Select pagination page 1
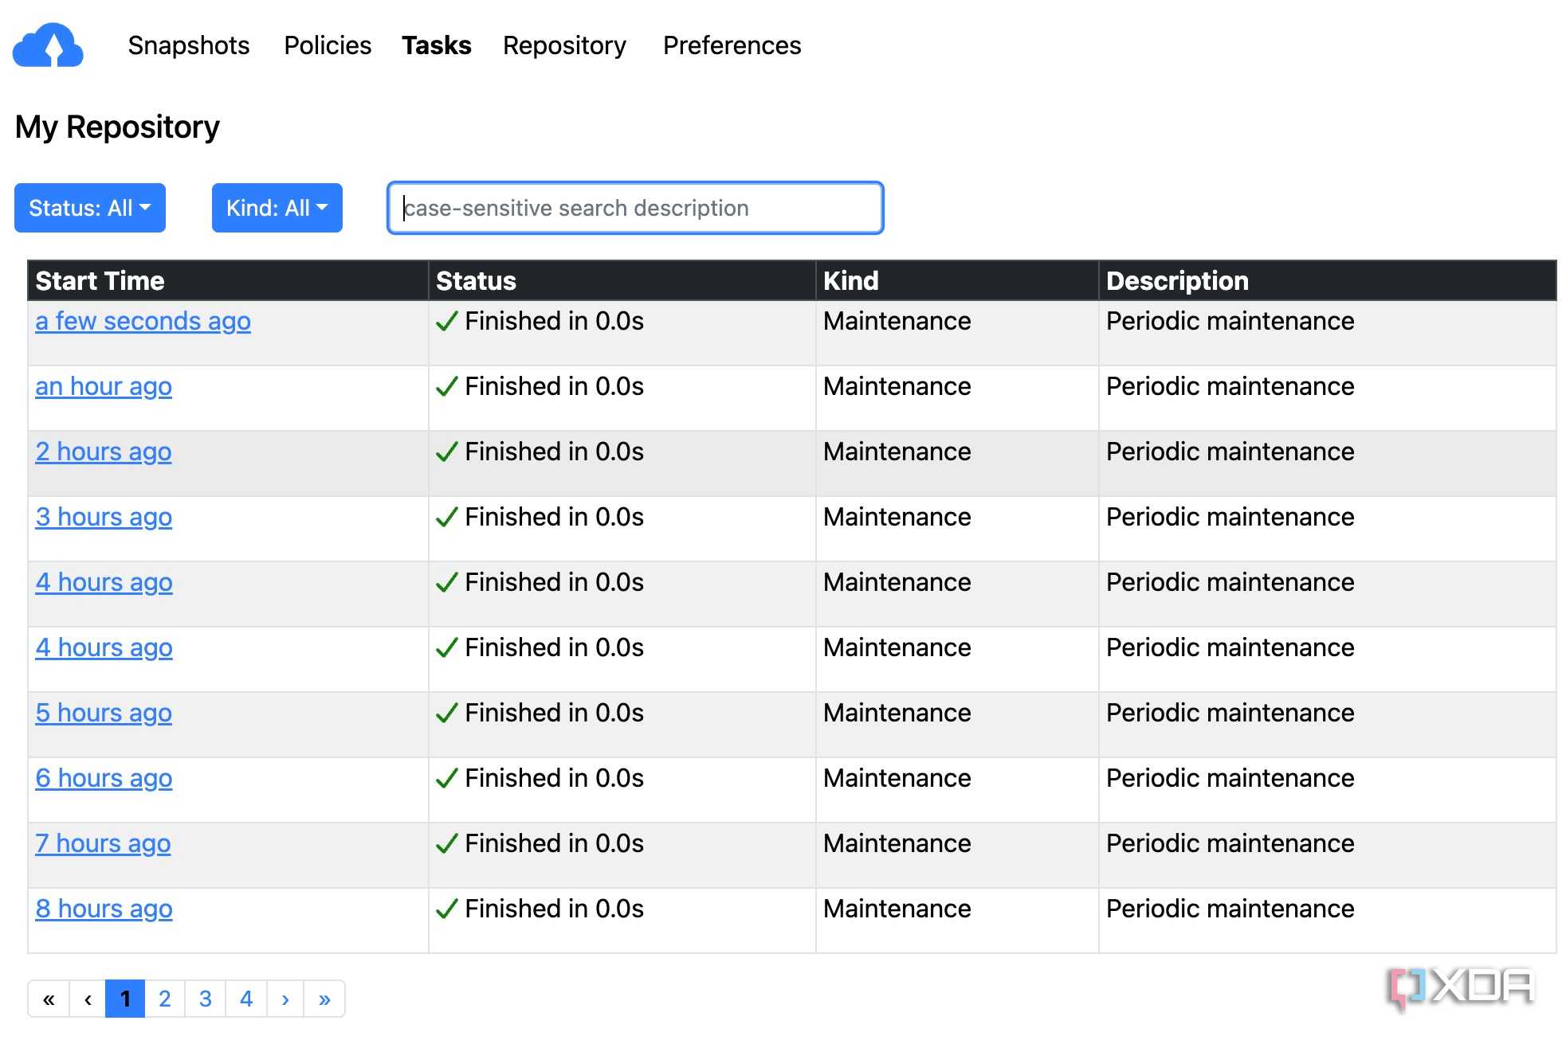The image size is (1562, 1040). pos(125,999)
